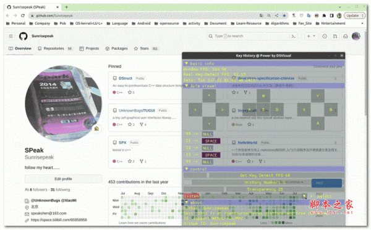
Task: Adjust the Transparency slider
Action: tap(264, 189)
